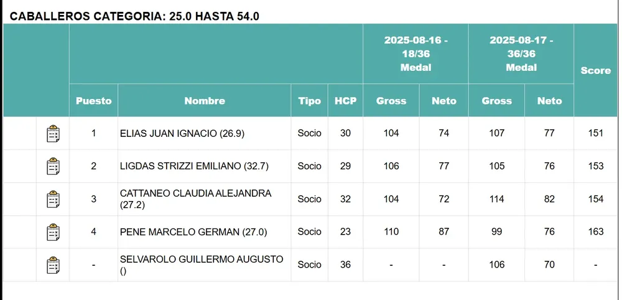The height and width of the screenshot is (300, 622).
Task: Open scorecard icon for PENE MARCELO GERMAN
Action: pos(53,233)
